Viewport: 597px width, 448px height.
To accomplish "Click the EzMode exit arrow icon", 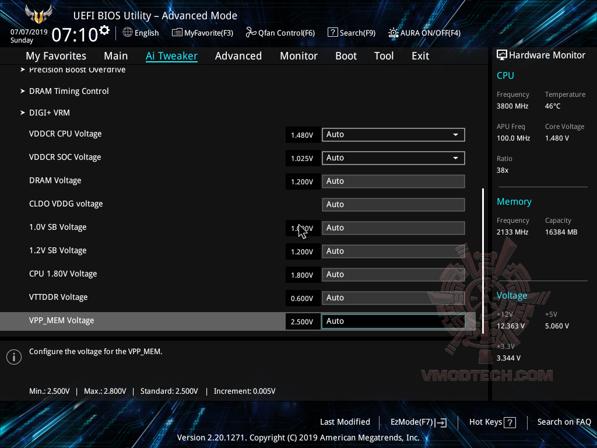I will click(x=441, y=422).
